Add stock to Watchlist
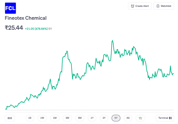Image resolution: width=178 pixels, height=124 pixels. coord(163,6)
